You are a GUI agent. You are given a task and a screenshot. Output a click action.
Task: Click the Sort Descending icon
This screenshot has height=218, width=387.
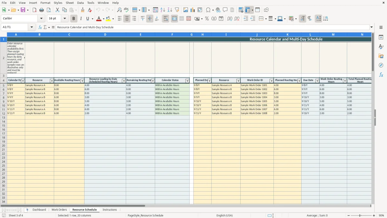[x=170, y=10]
